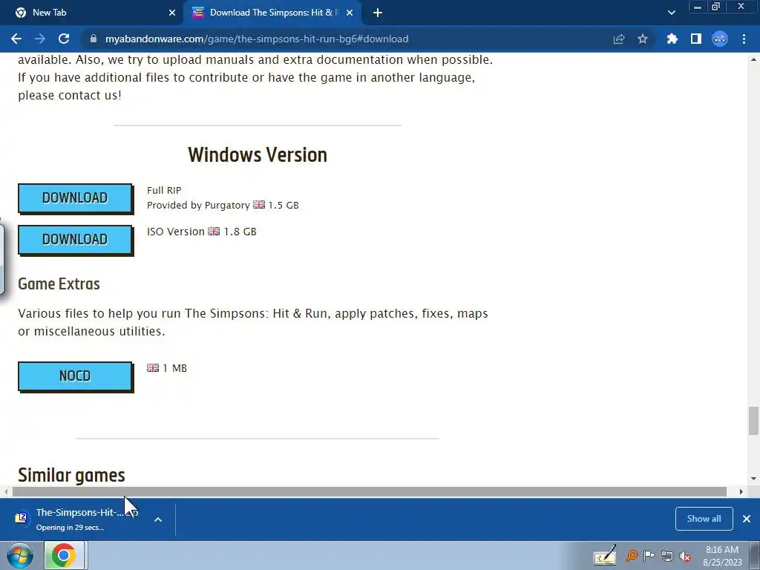Open the pen input tray icon
The width and height of the screenshot is (760, 570).
pyautogui.click(x=605, y=555)
